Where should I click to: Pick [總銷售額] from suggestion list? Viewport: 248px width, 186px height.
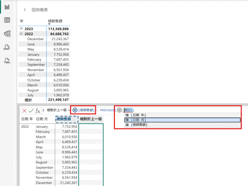tap(139, 125)
